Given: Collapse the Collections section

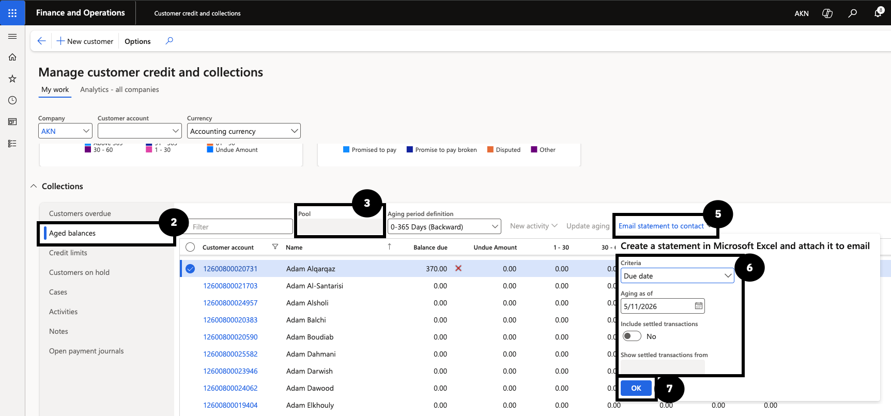Looking at the screenshot, I should coord(34,186).
